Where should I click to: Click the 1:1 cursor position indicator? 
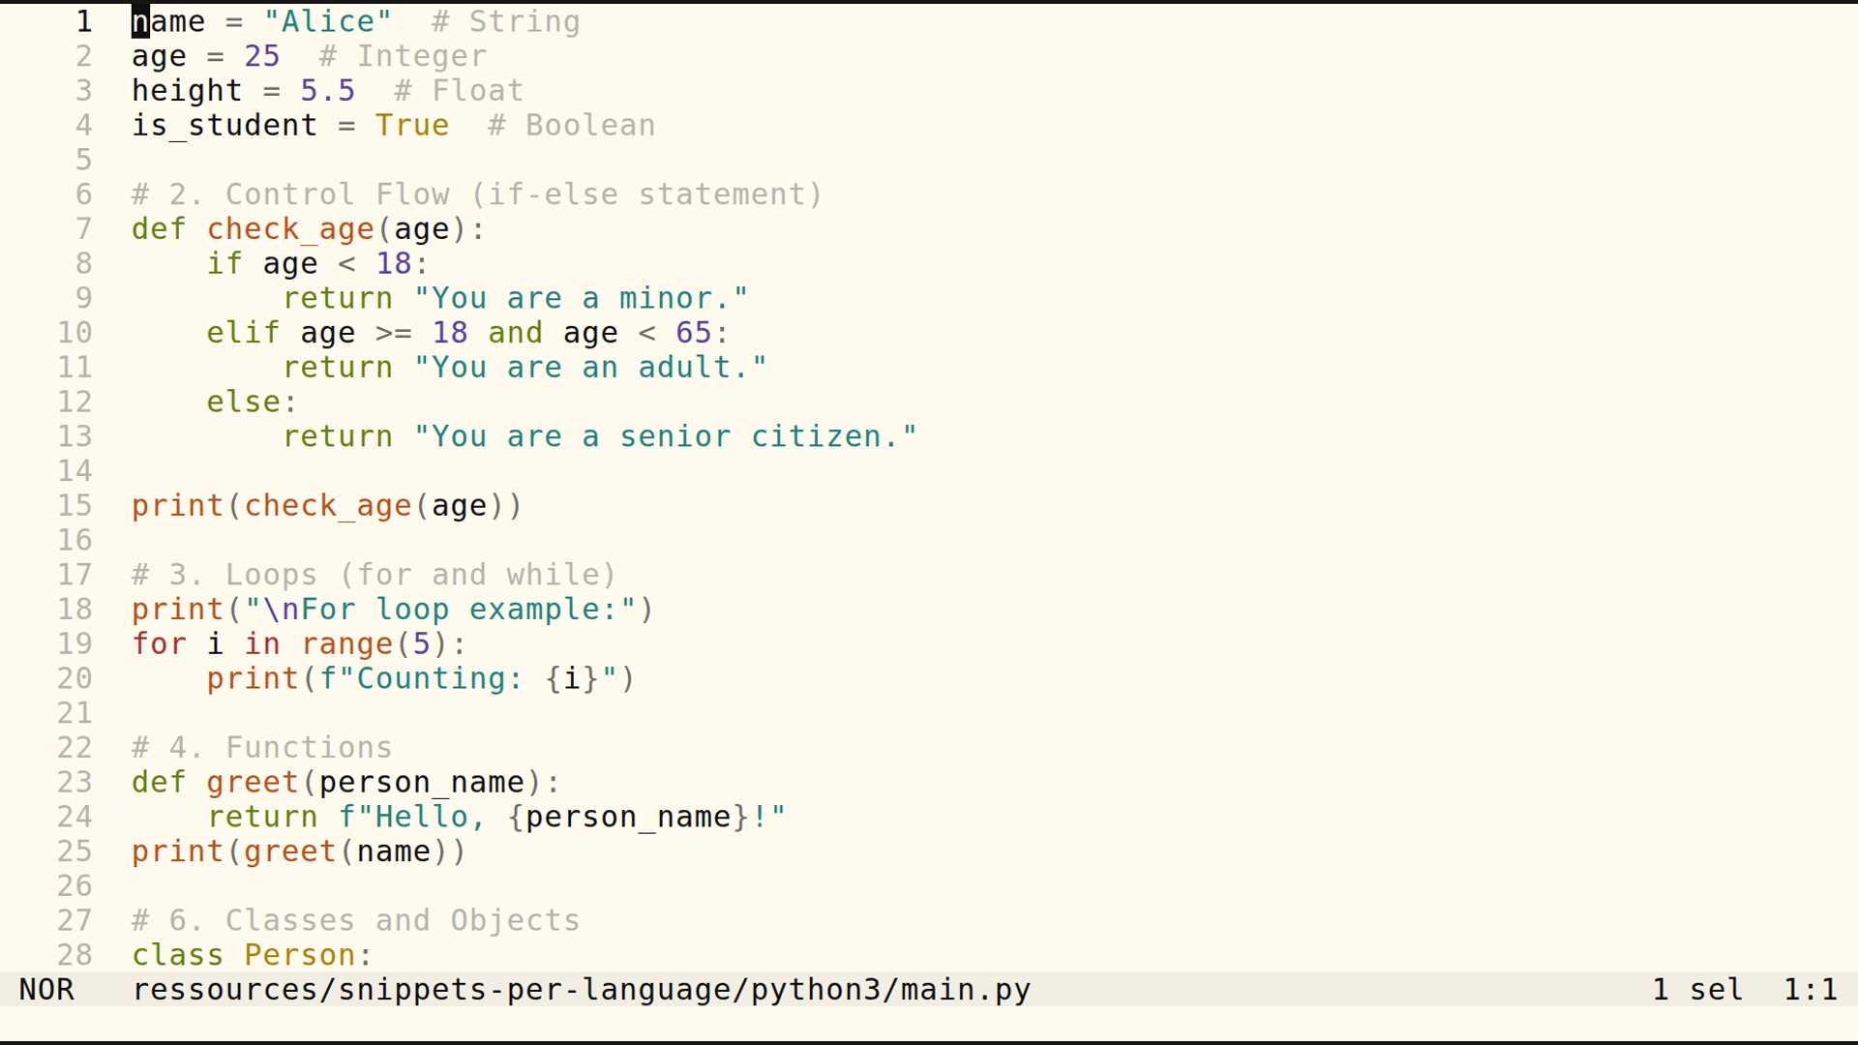click(x=1813, y=989)
